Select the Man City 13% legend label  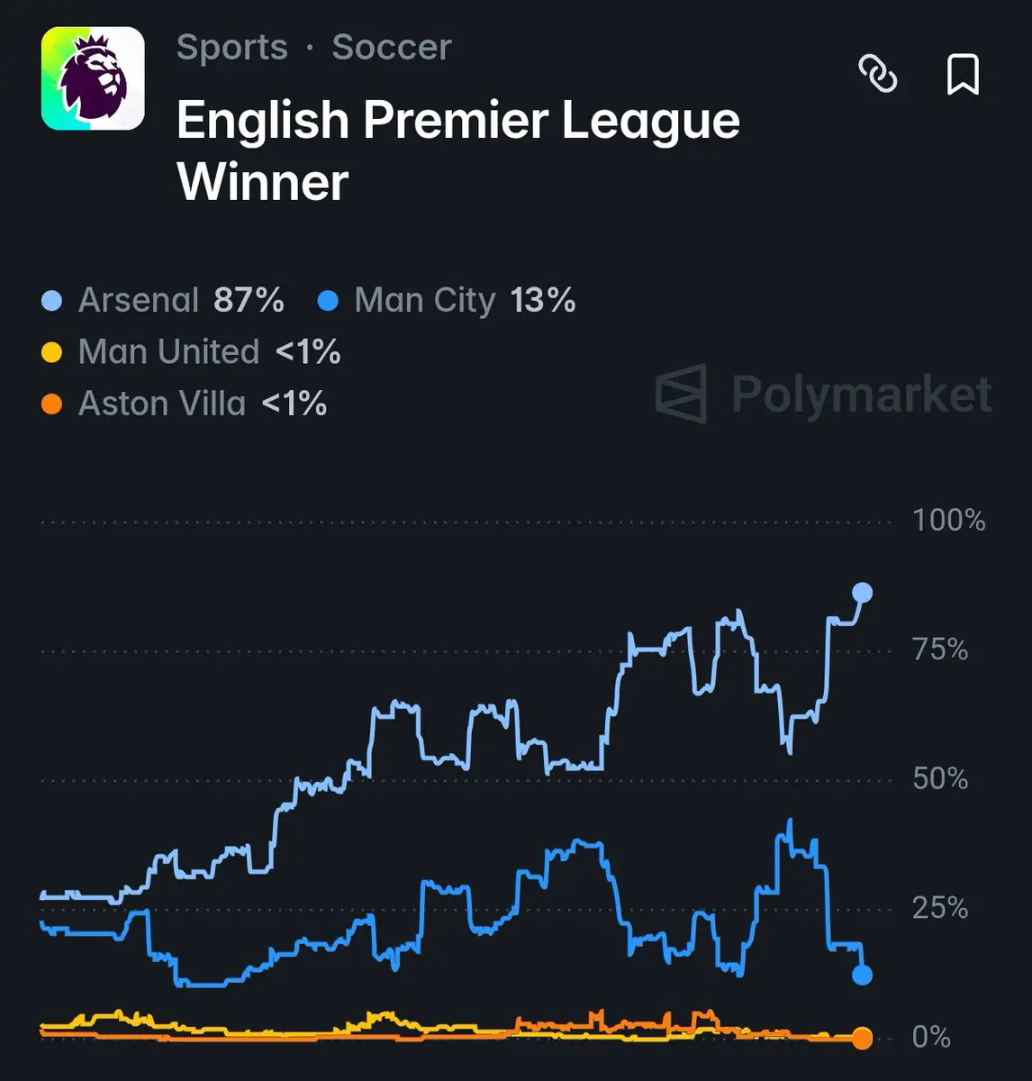464,300
